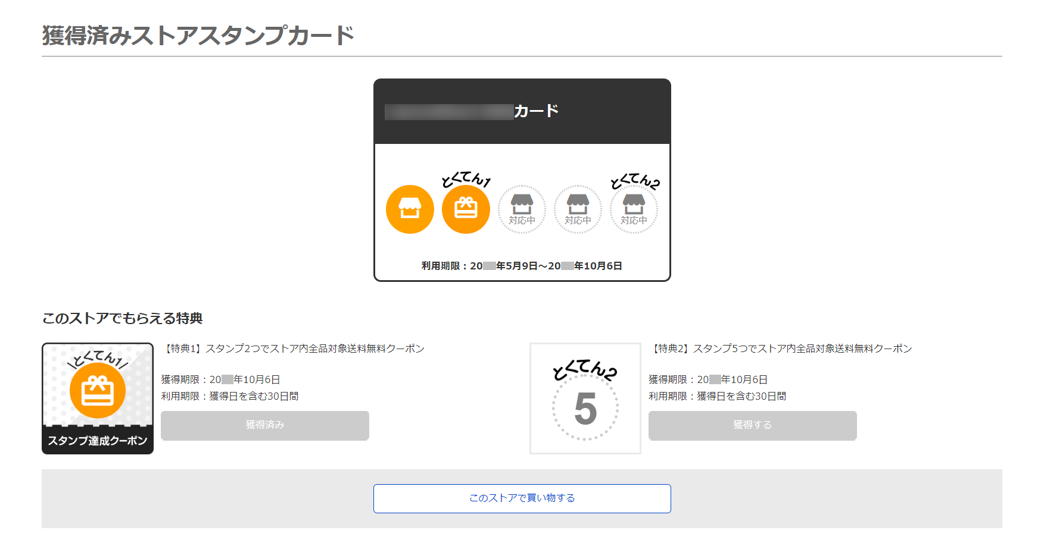This screenshot has height=543, width=1044.
Task: Click the orange gift stamp under とくてん1
Action: pyautogui.click(x=466, y=209)
